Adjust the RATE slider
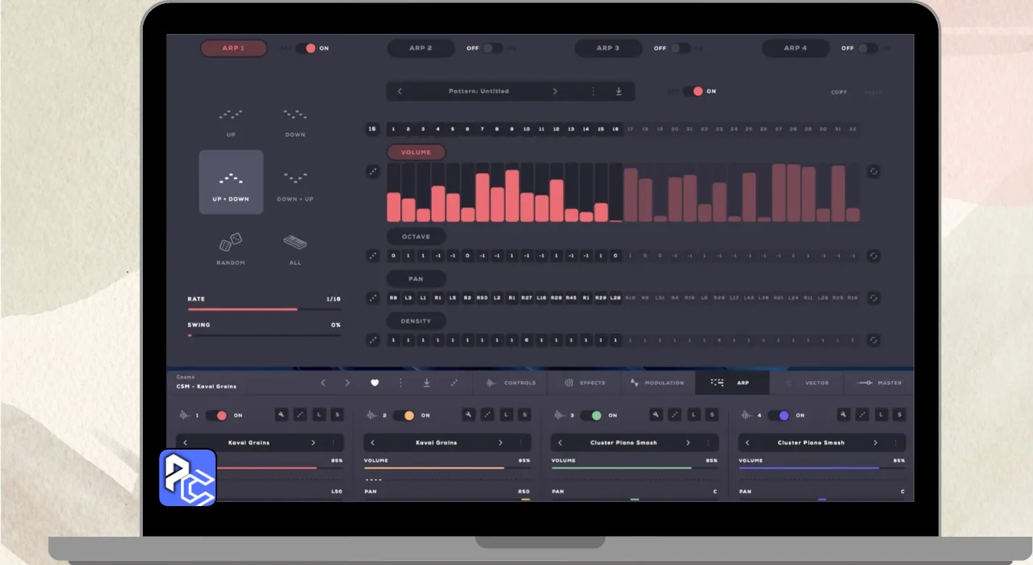The width and height of the screenshot is (1033, 565). (x=264, y=309)
